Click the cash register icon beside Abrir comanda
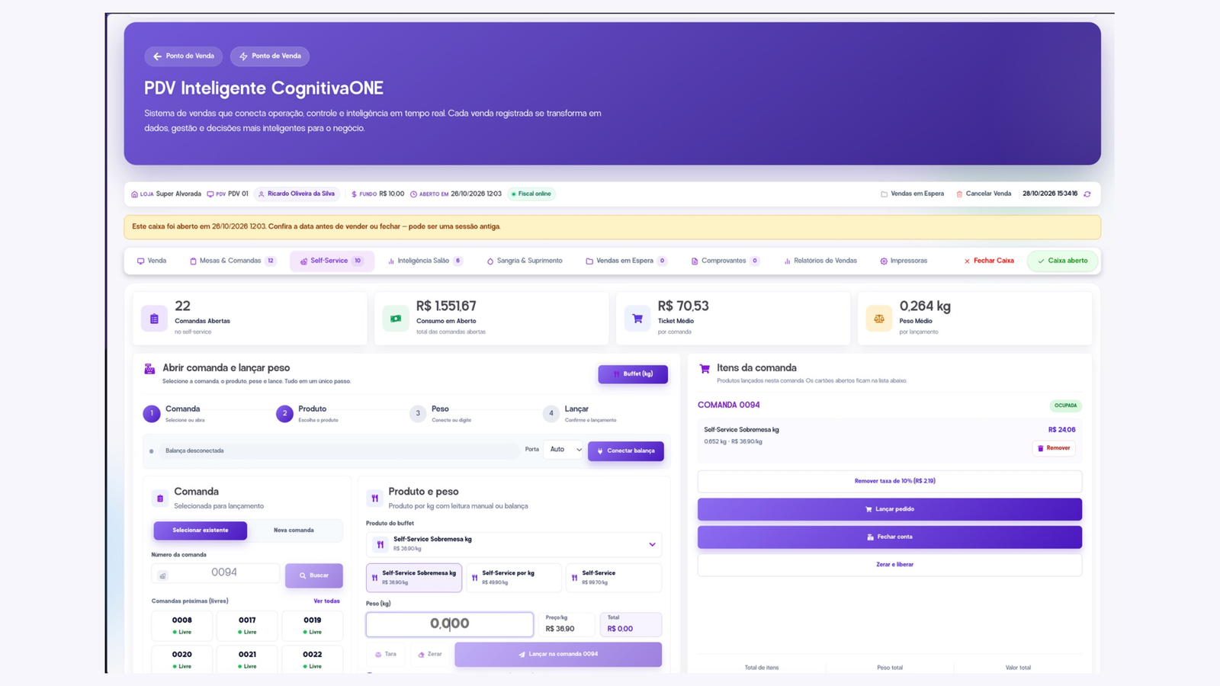The height and width of the screenshot is (686, 1220). (149, 369)
